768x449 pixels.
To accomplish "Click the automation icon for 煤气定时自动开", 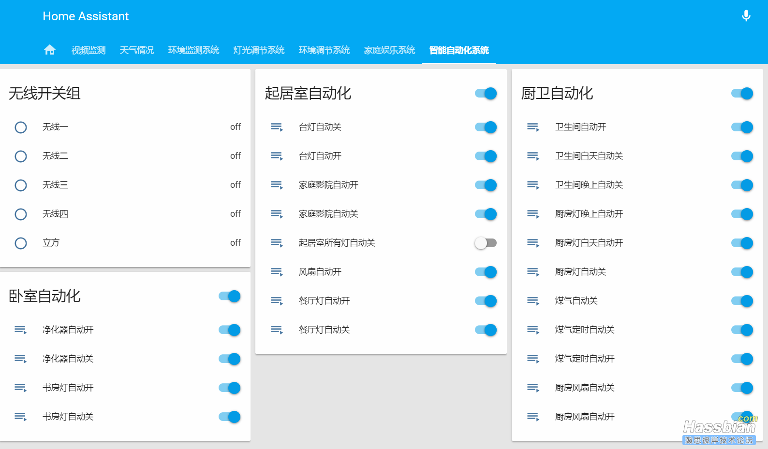I will tap(533, 359).
